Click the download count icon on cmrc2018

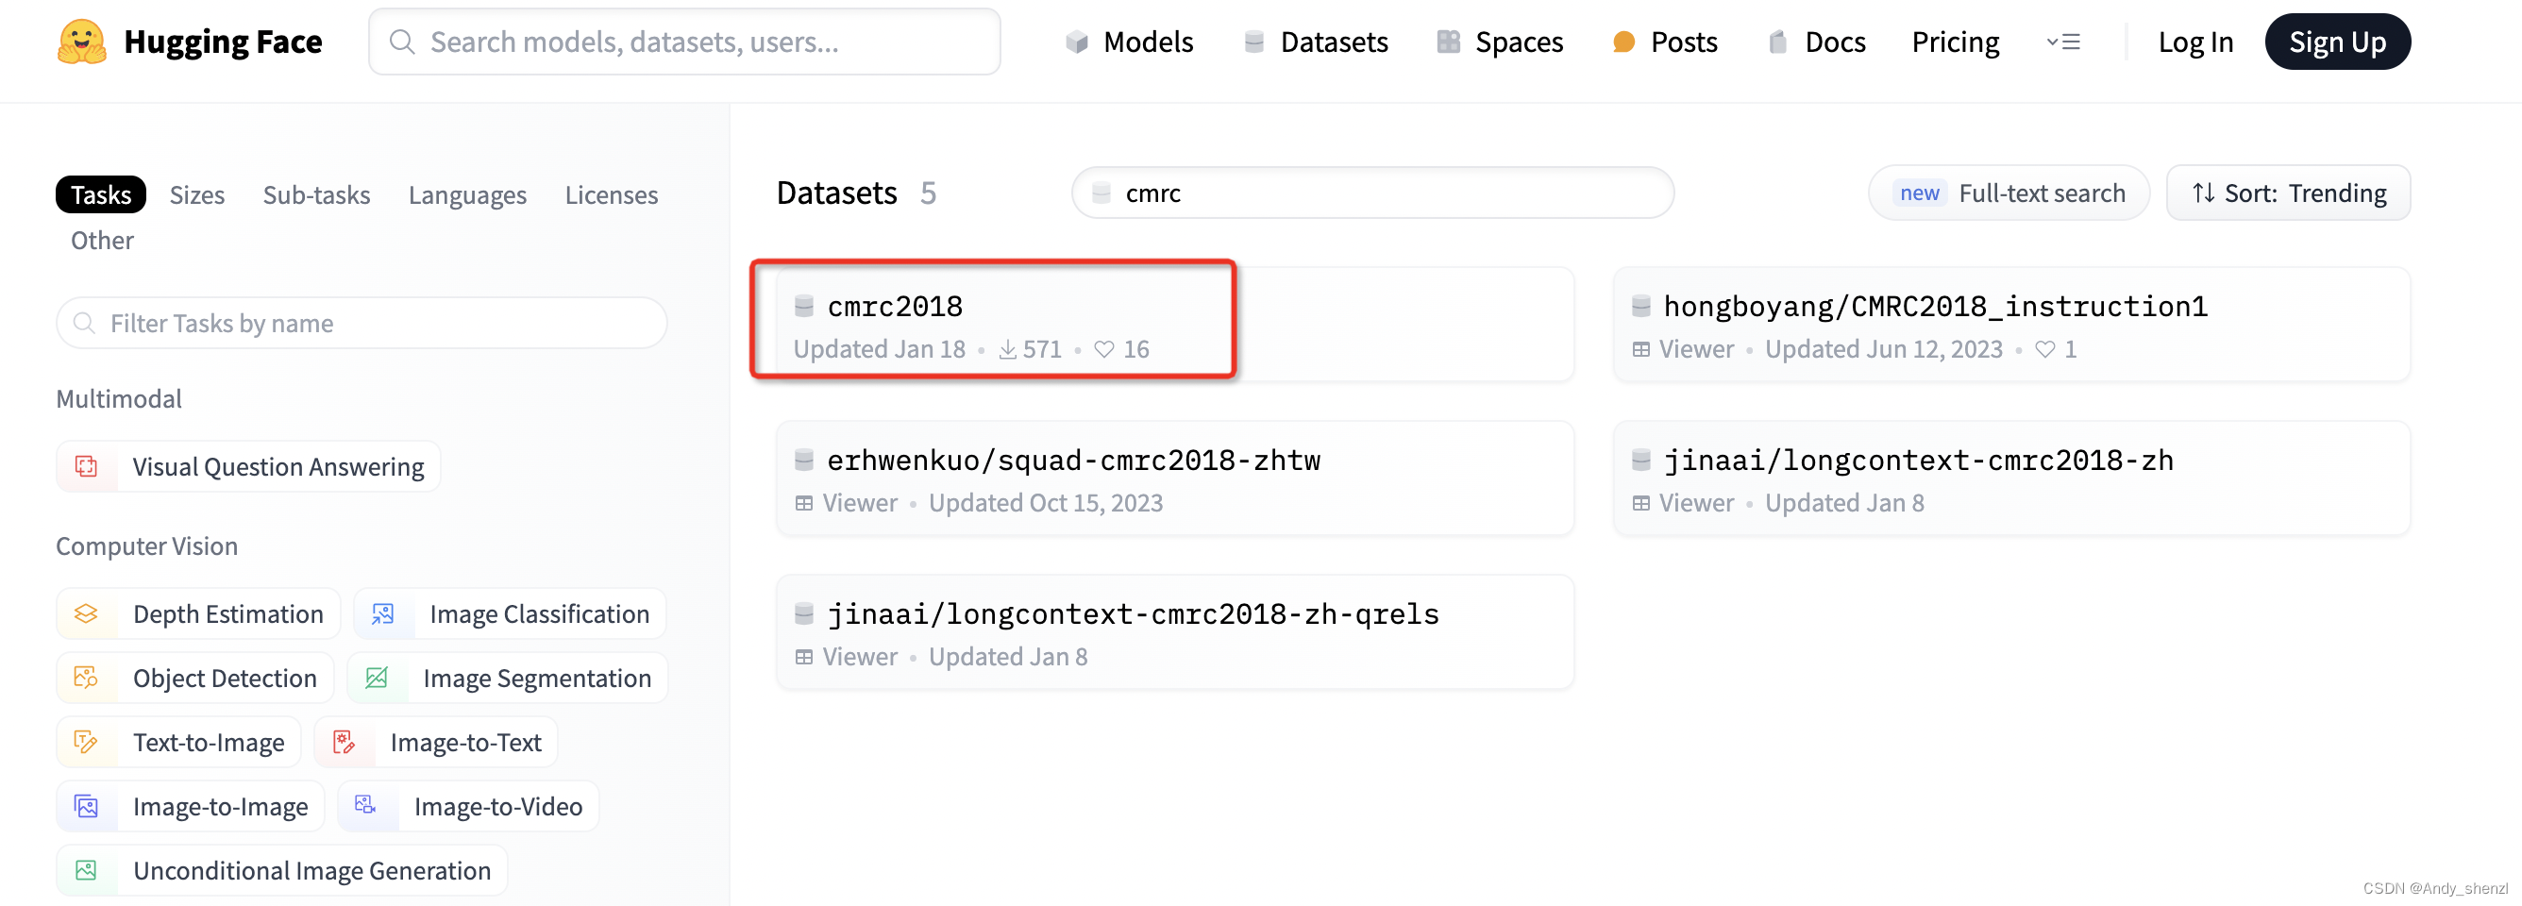[1007, 349]
